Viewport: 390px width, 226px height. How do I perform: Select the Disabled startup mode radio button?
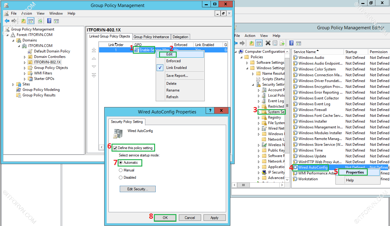point(121,178)
